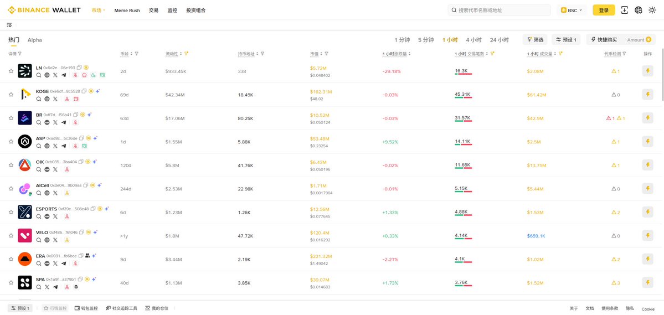
Task: Click the 预设 1 button near filters
Action: pyautogui.click(x=567, y=40)
